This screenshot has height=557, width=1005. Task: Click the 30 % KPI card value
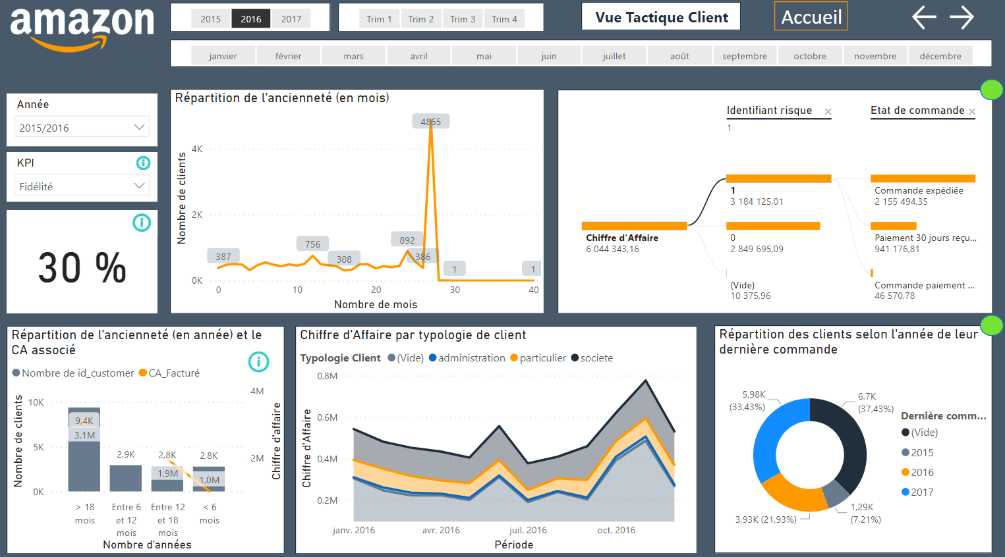(x=82, y=268)
